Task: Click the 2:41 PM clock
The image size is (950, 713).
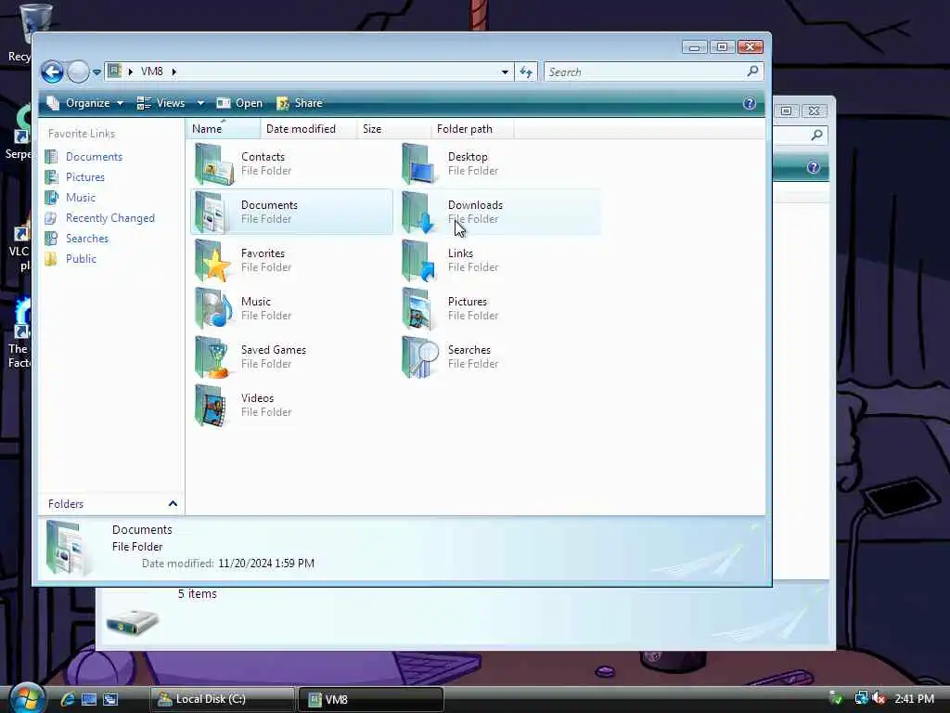Action: (914, 698)
